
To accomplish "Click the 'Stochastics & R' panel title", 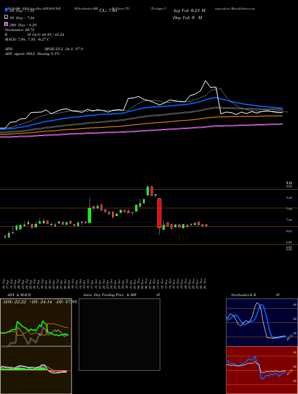I will point(243,295).
